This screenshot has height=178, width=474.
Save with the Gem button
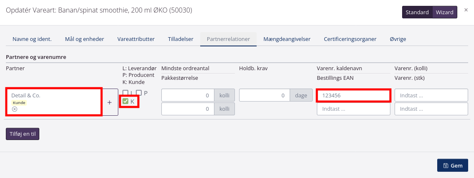pos(453,165)
